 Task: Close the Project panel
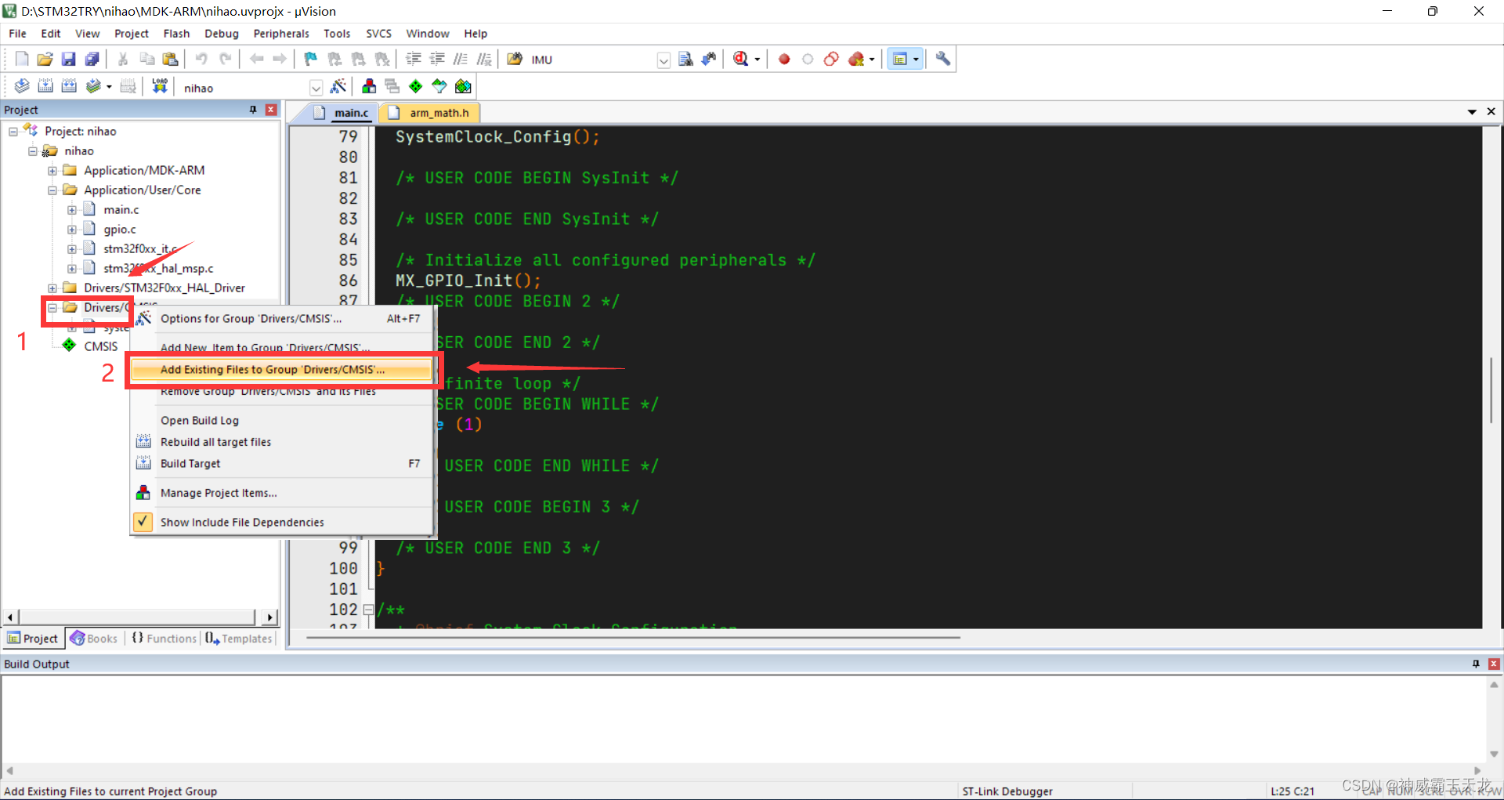pyautogui.click(x=271, y=110)
